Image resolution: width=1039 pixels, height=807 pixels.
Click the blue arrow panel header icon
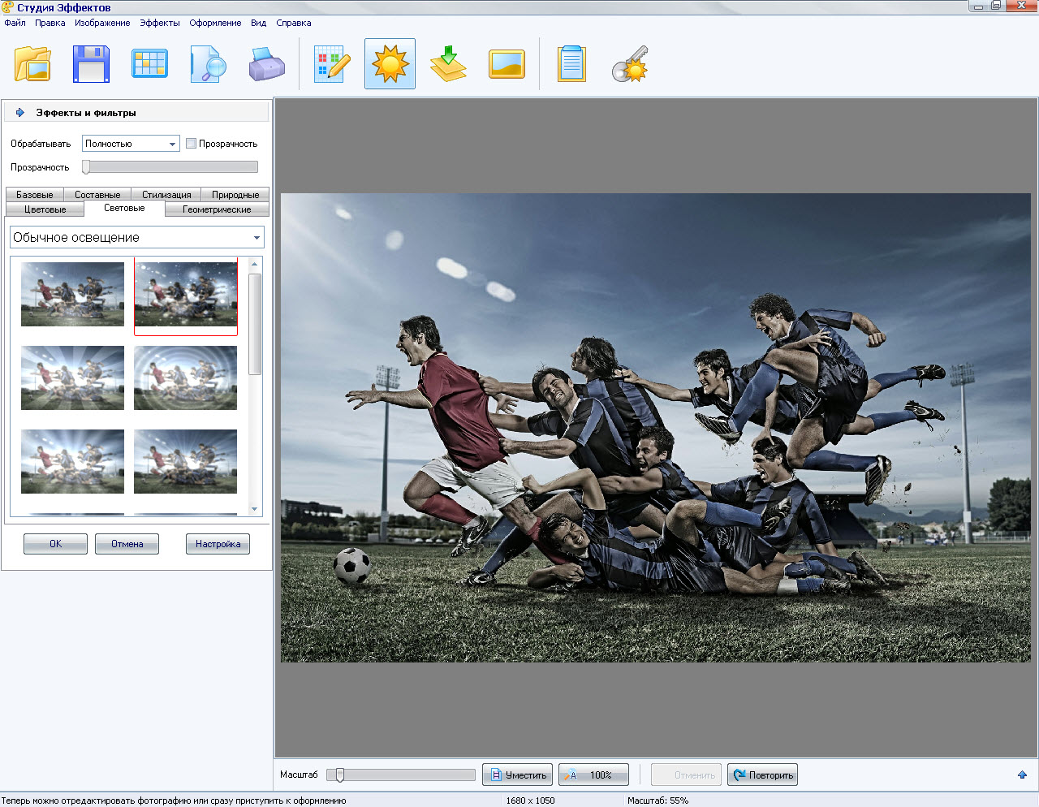point(20,113)
